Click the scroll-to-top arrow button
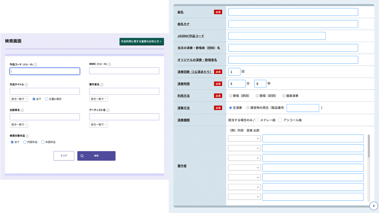 [374, 206]
